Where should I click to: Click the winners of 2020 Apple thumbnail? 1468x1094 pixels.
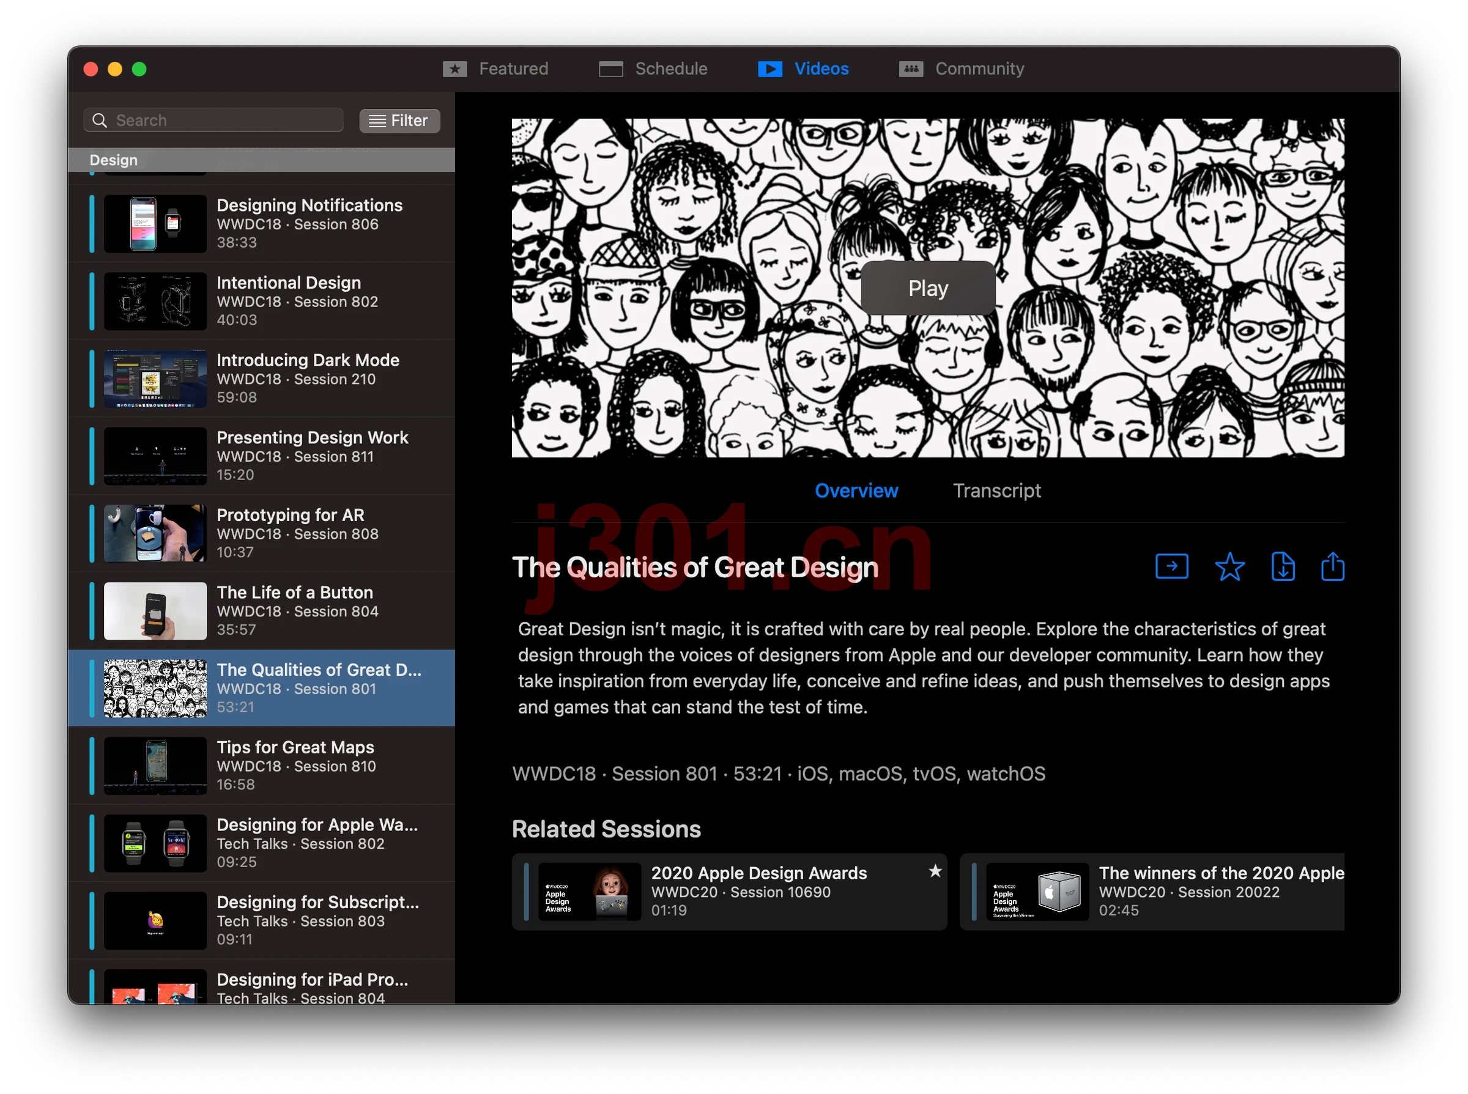click(1037, 892)
